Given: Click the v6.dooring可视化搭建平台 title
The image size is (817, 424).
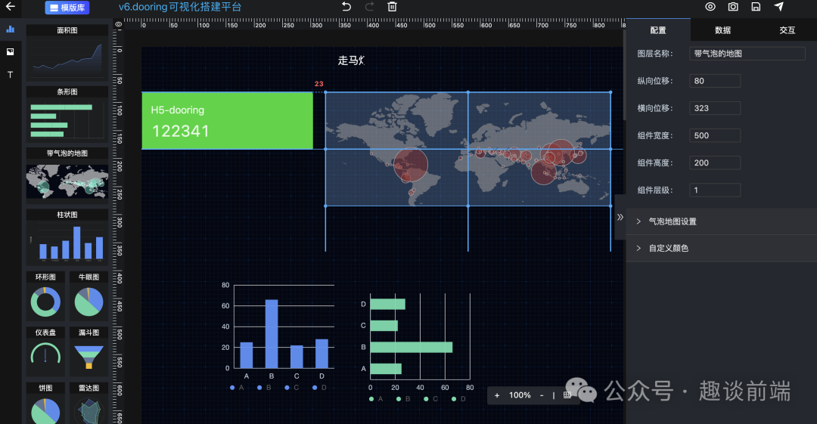Looking at the screenshot, I should coord(180,8).
